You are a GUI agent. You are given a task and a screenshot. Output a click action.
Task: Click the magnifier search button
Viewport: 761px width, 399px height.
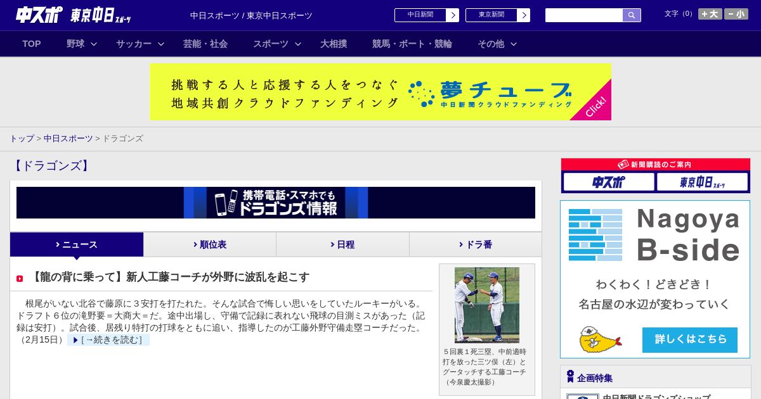tap(632, 15)
